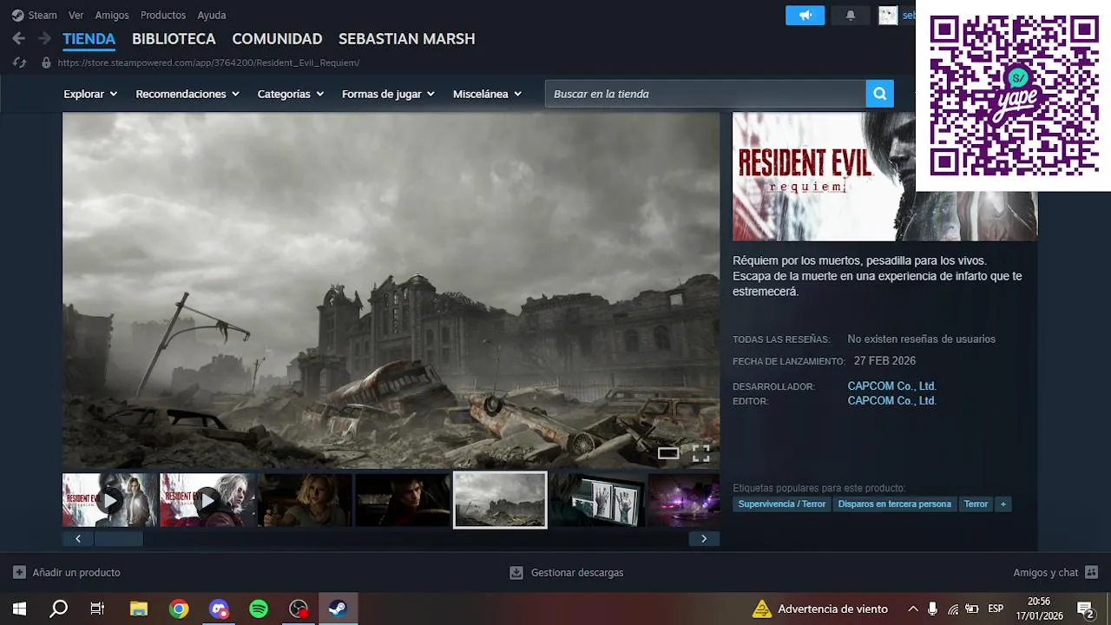Click the store URL address text

pos(208,62)
